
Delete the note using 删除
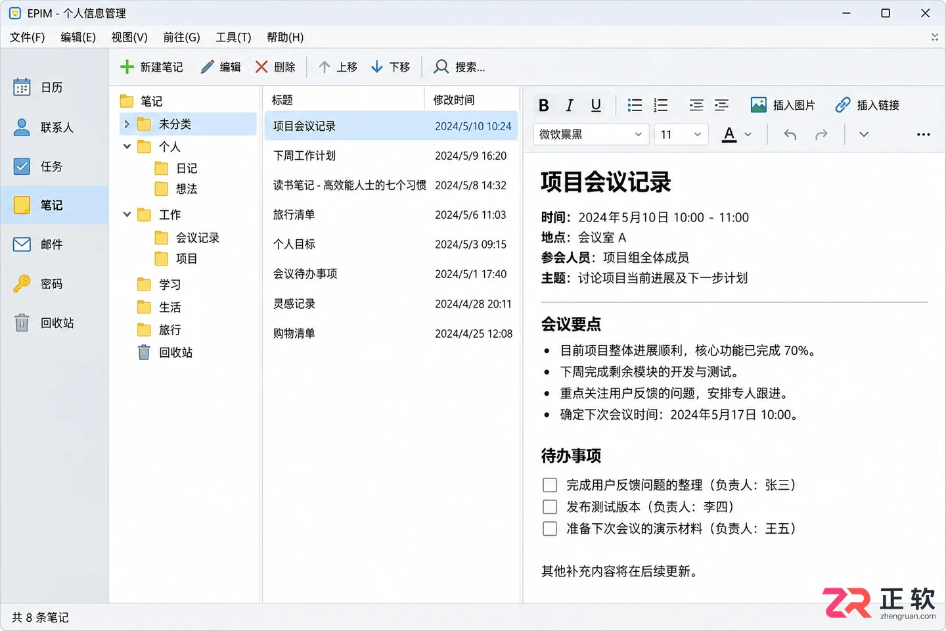click(x=275, y=67)
